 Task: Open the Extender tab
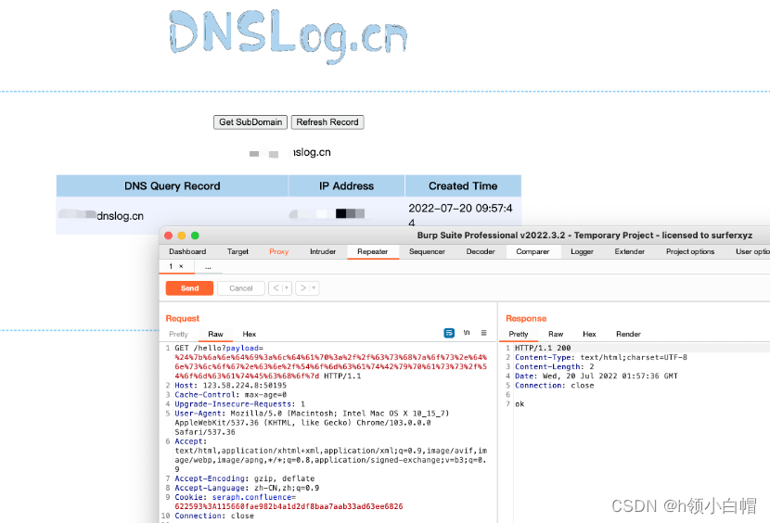[x=630, y=251]
